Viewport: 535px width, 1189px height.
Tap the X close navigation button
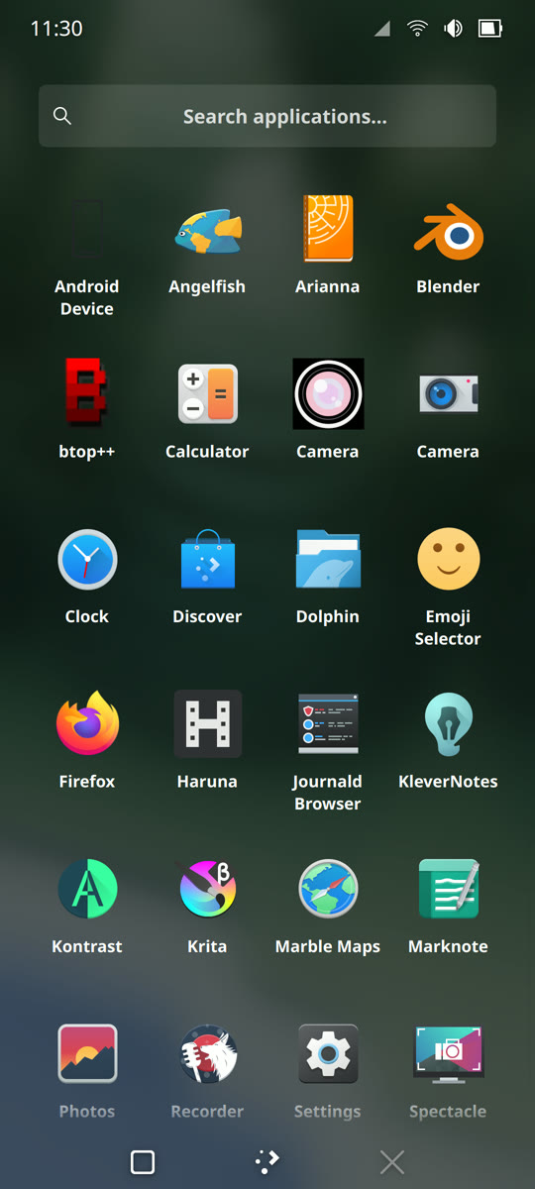coord(392,1162)
